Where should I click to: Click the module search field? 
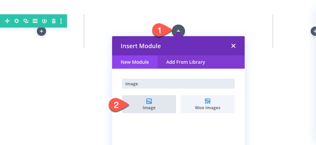(x=178, y=84)
